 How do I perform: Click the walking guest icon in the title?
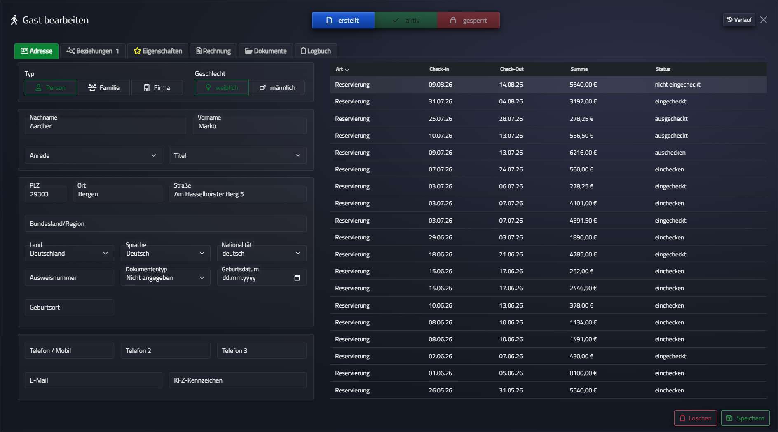(x=14, y=20)
